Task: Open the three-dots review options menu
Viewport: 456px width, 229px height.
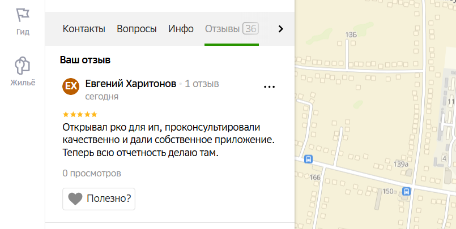Action: pos(269,87)
